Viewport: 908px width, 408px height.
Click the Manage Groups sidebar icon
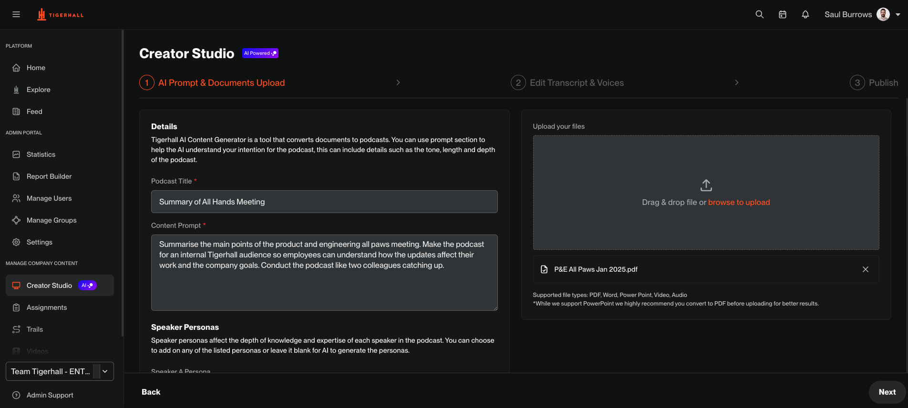(x=16, y=220)
